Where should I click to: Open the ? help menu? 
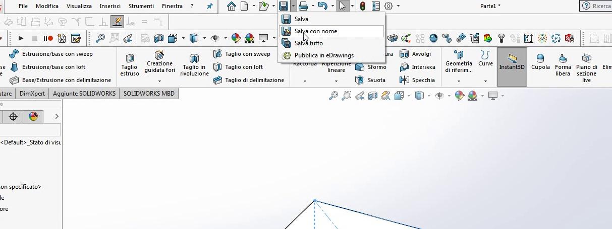pos(192,6)
